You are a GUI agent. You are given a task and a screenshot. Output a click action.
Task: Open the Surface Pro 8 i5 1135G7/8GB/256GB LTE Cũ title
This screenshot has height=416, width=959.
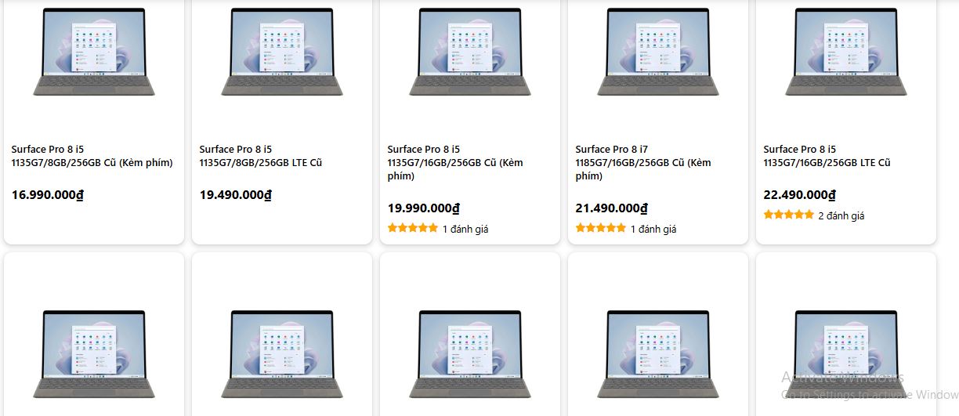pos(260,156)
